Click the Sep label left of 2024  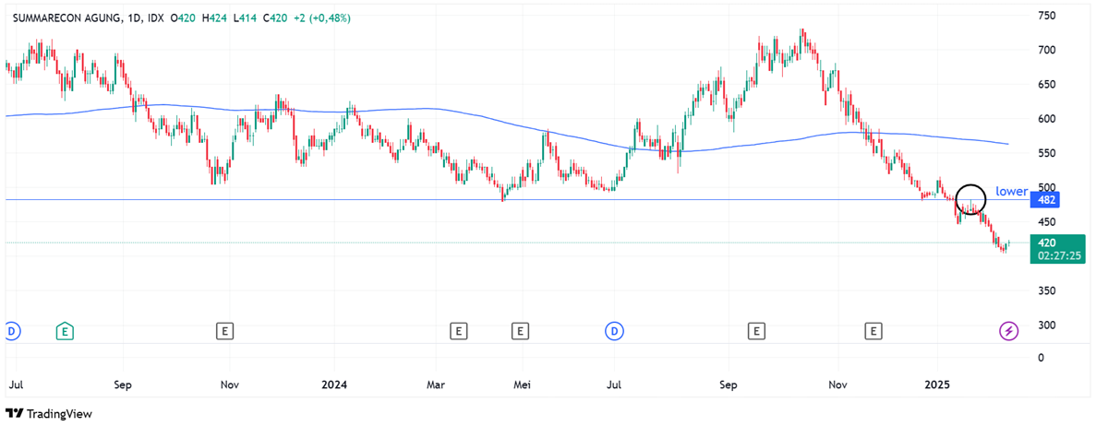[x=123, y=385]
